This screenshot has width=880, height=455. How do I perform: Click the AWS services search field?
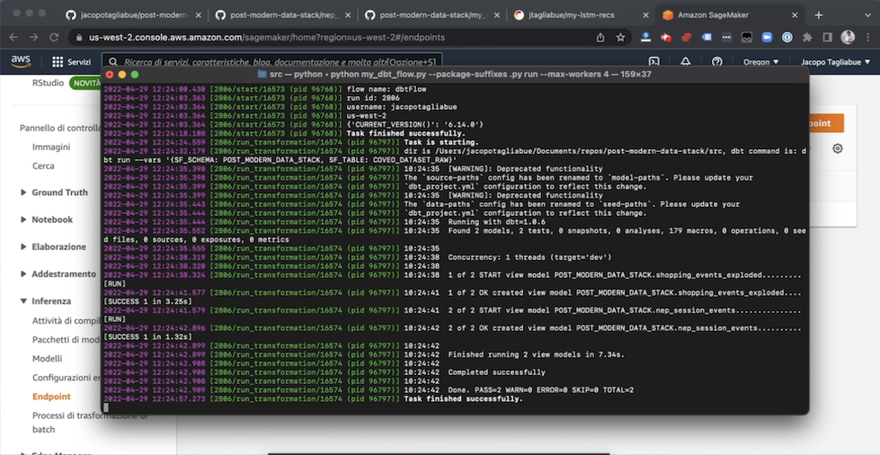click(271, 62)
